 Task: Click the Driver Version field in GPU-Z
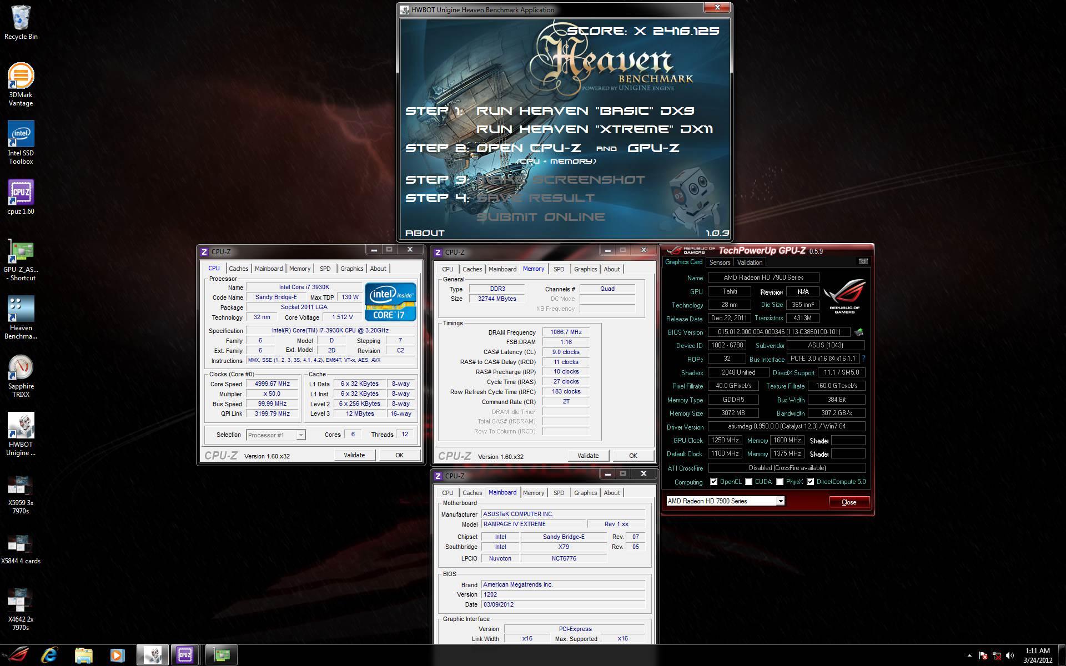[786, 427]
